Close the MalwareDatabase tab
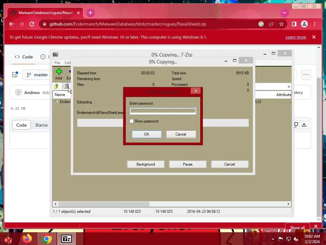 pyautogui.click(x=78, y=13)
